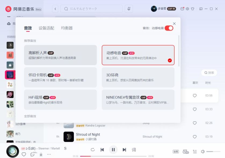Click the search bar input field

(x=91, y=9)
